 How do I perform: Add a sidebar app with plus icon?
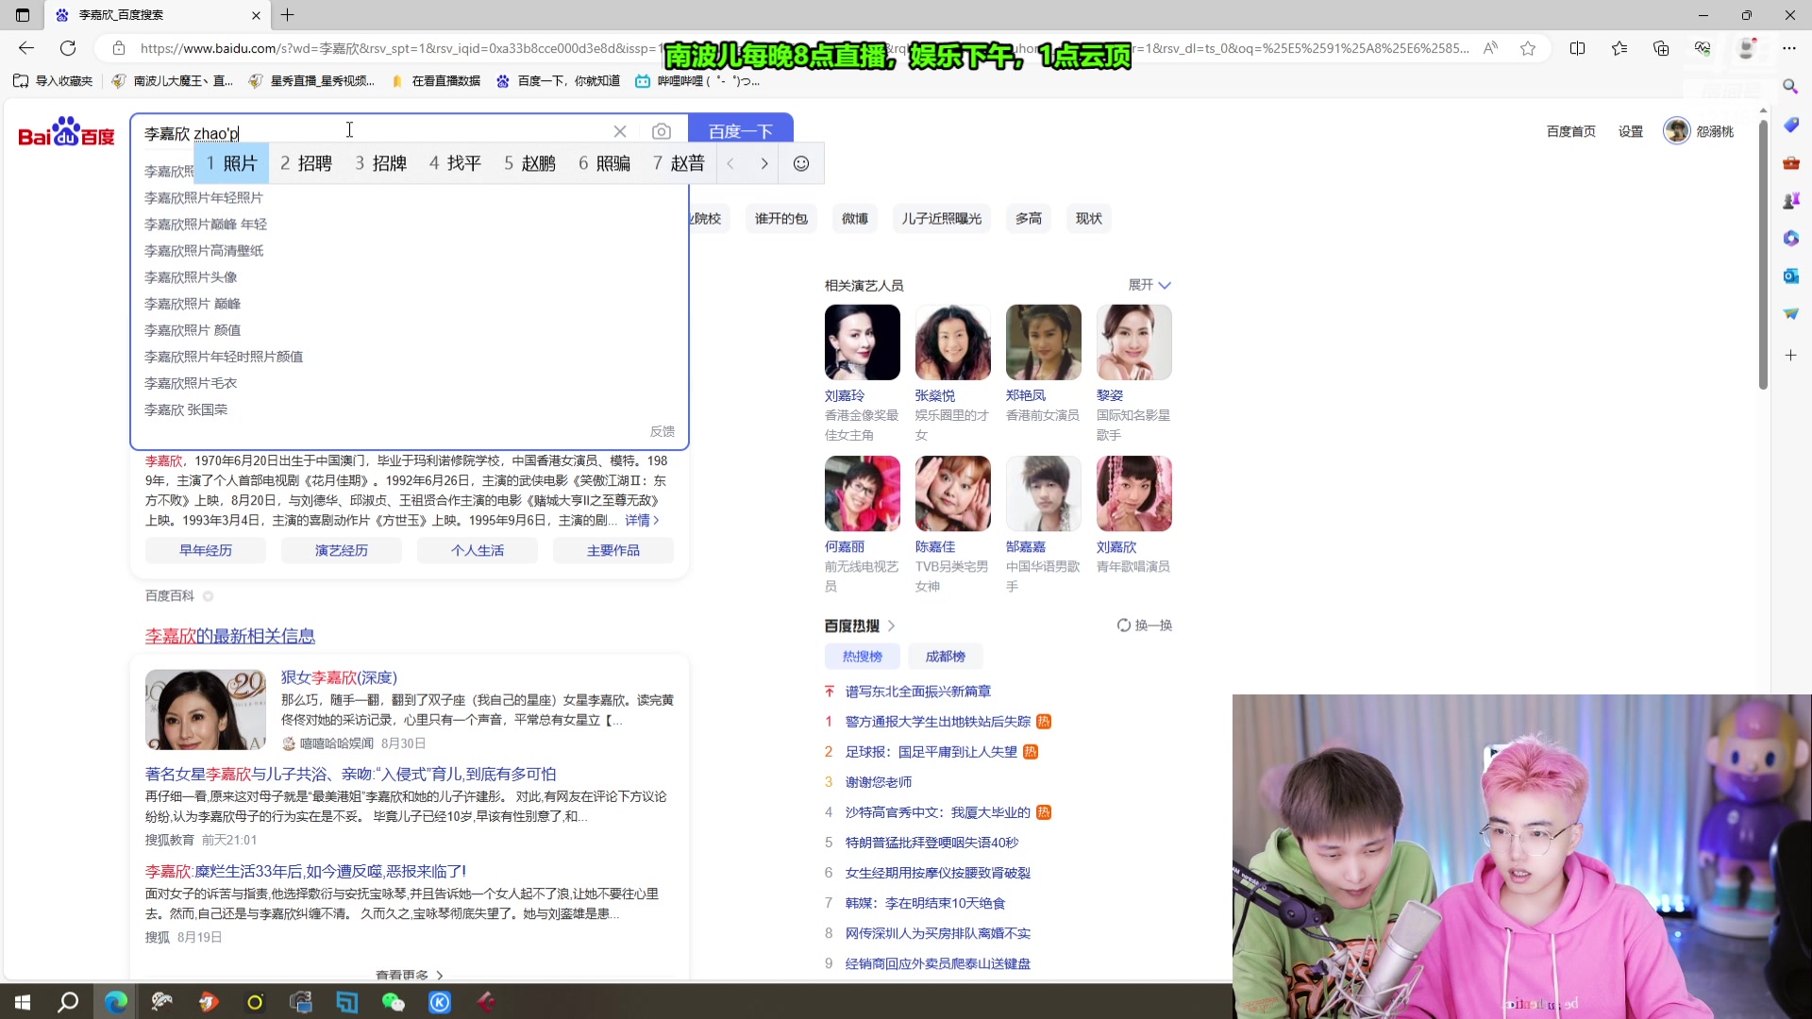coord(1790,355)
